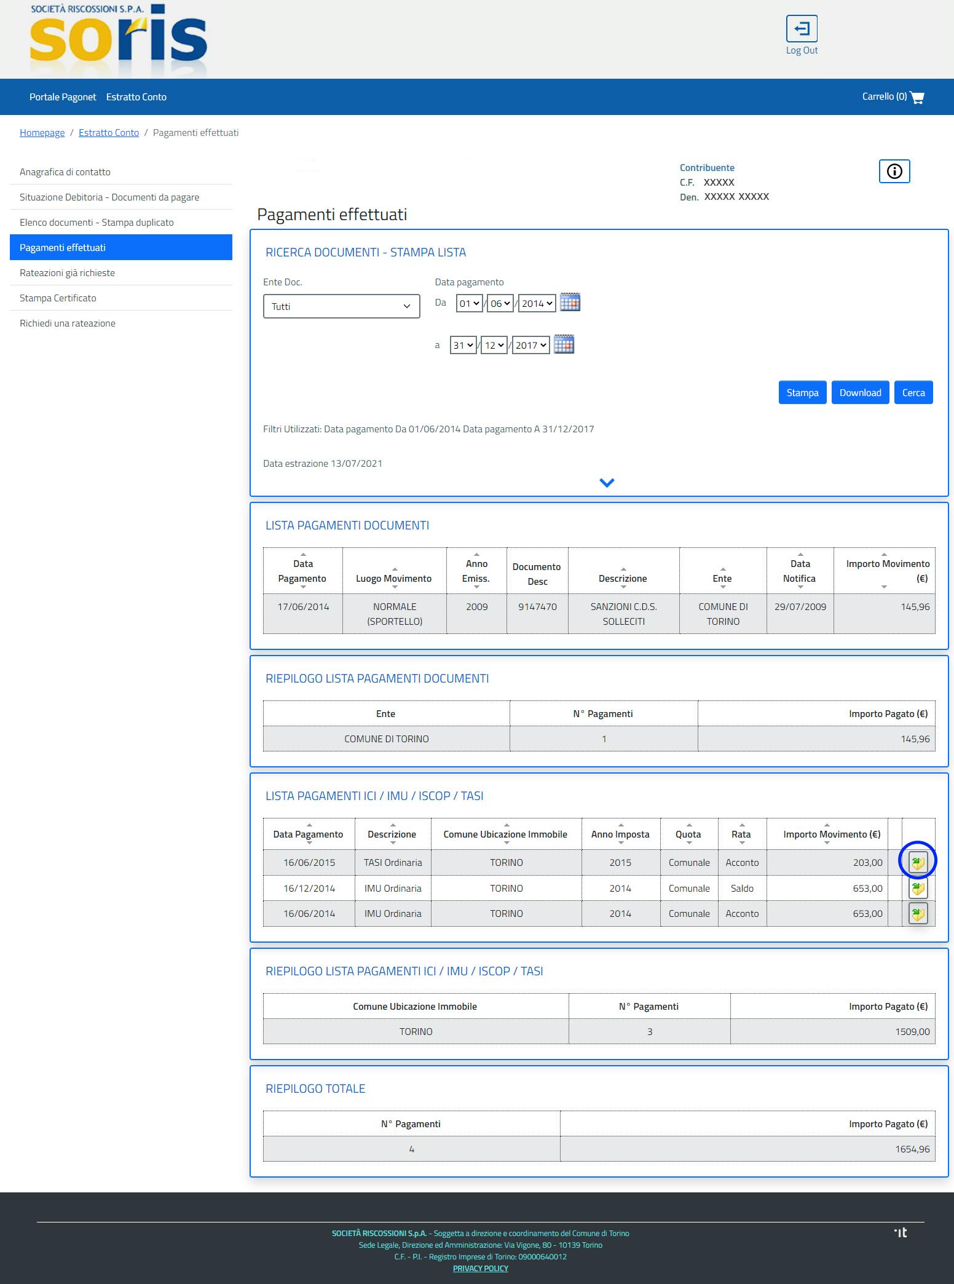Click the Download button

pyautogui.click(x=860, y=393)
